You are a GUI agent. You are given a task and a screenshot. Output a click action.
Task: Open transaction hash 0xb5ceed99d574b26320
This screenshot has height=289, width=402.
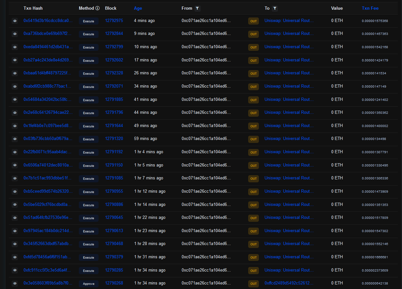point(48,191)
